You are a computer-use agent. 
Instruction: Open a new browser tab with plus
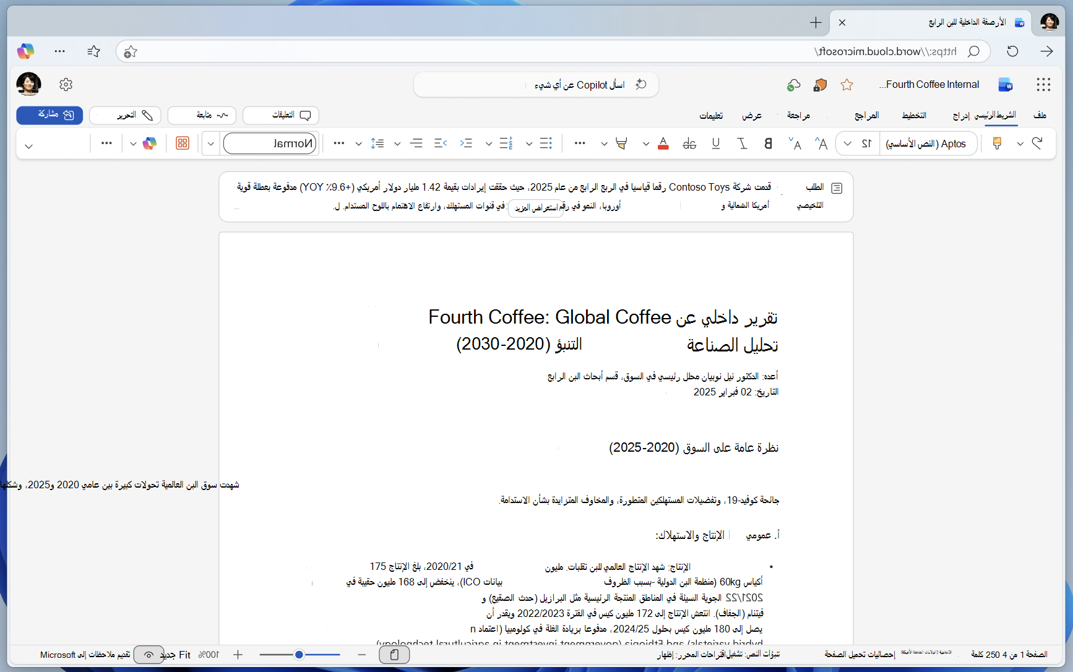(816, 23)
